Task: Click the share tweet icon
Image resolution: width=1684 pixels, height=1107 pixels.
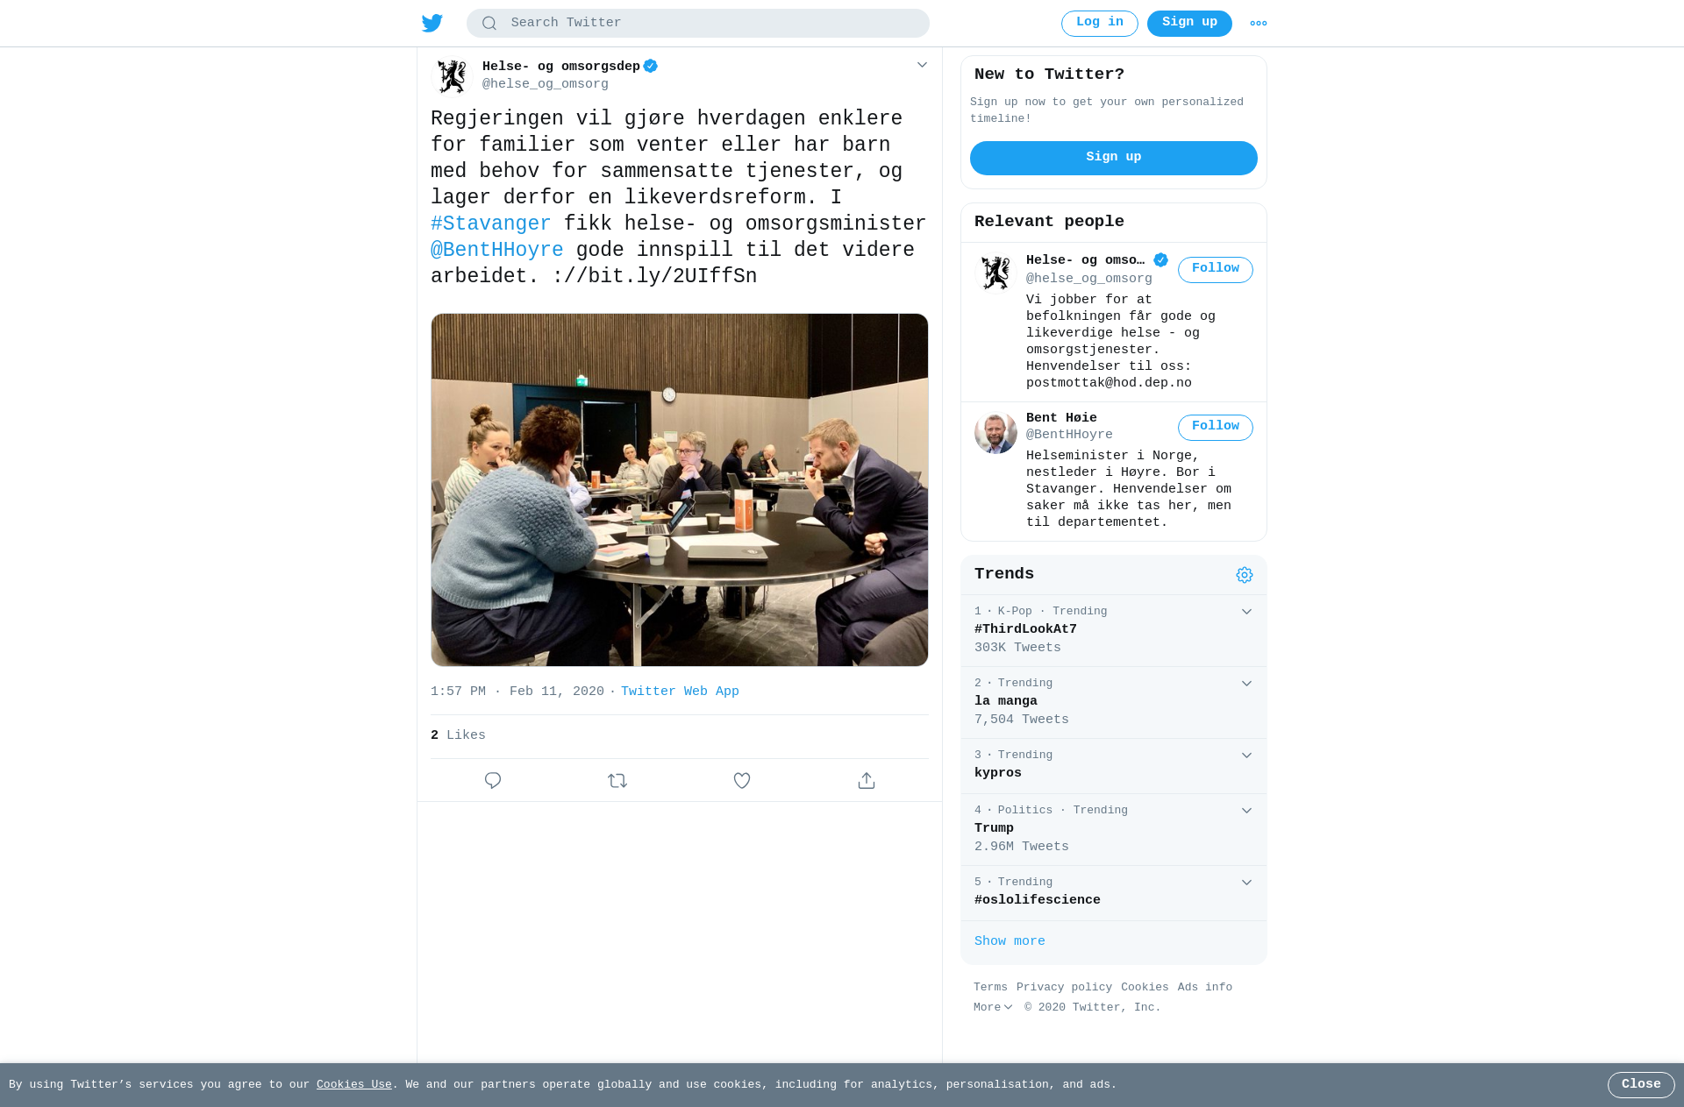Action: (867, 780)
